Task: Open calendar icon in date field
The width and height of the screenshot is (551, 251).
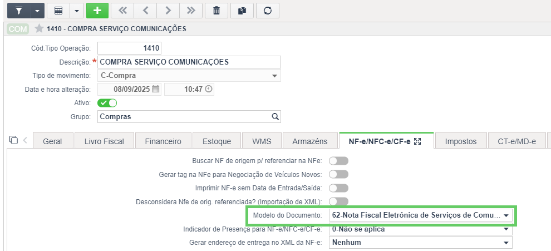Action: click(156, 89)
